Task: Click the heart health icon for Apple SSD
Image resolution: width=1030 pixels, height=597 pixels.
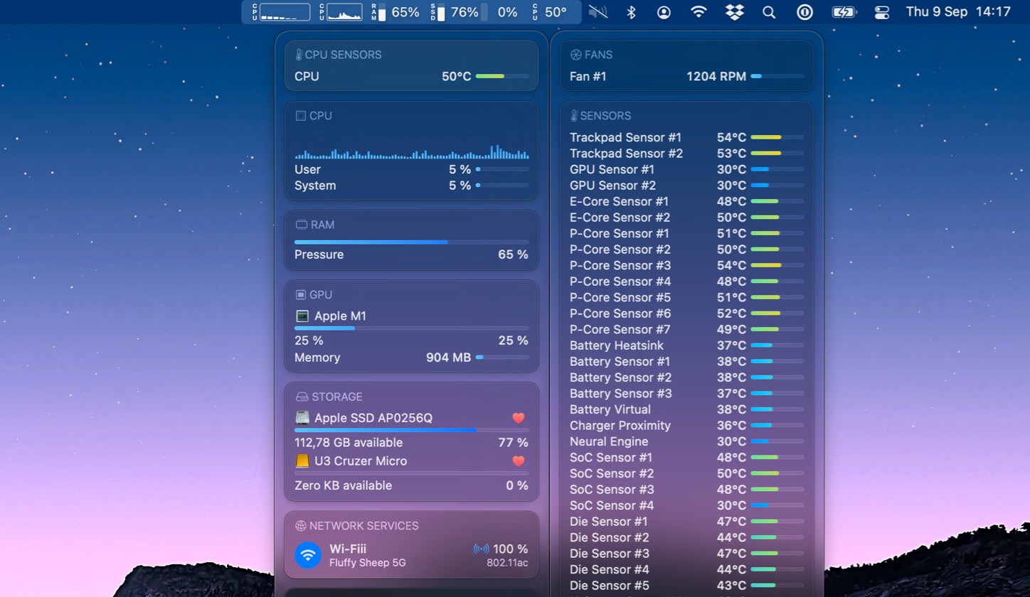Action: (x=519, y=418)
